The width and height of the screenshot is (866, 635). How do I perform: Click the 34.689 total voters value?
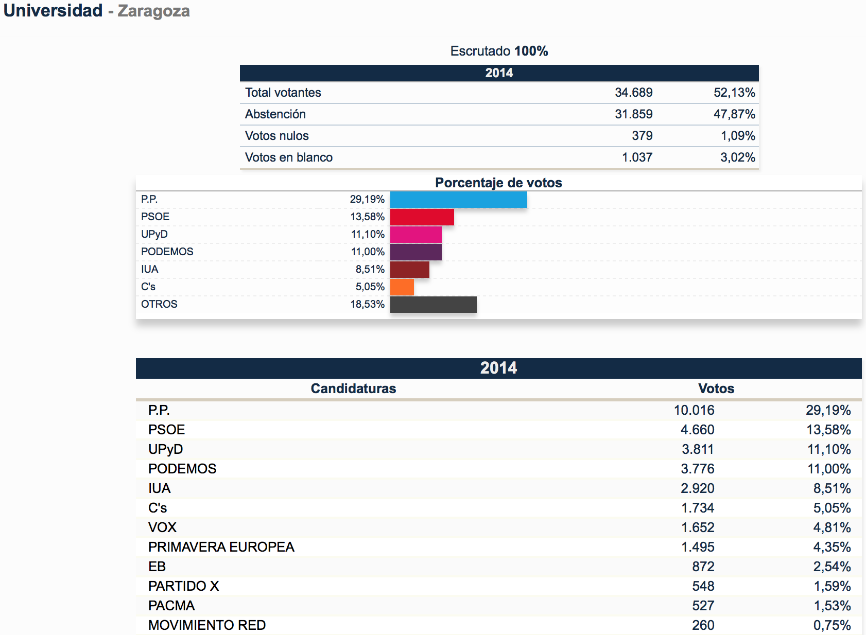point(633,93)
